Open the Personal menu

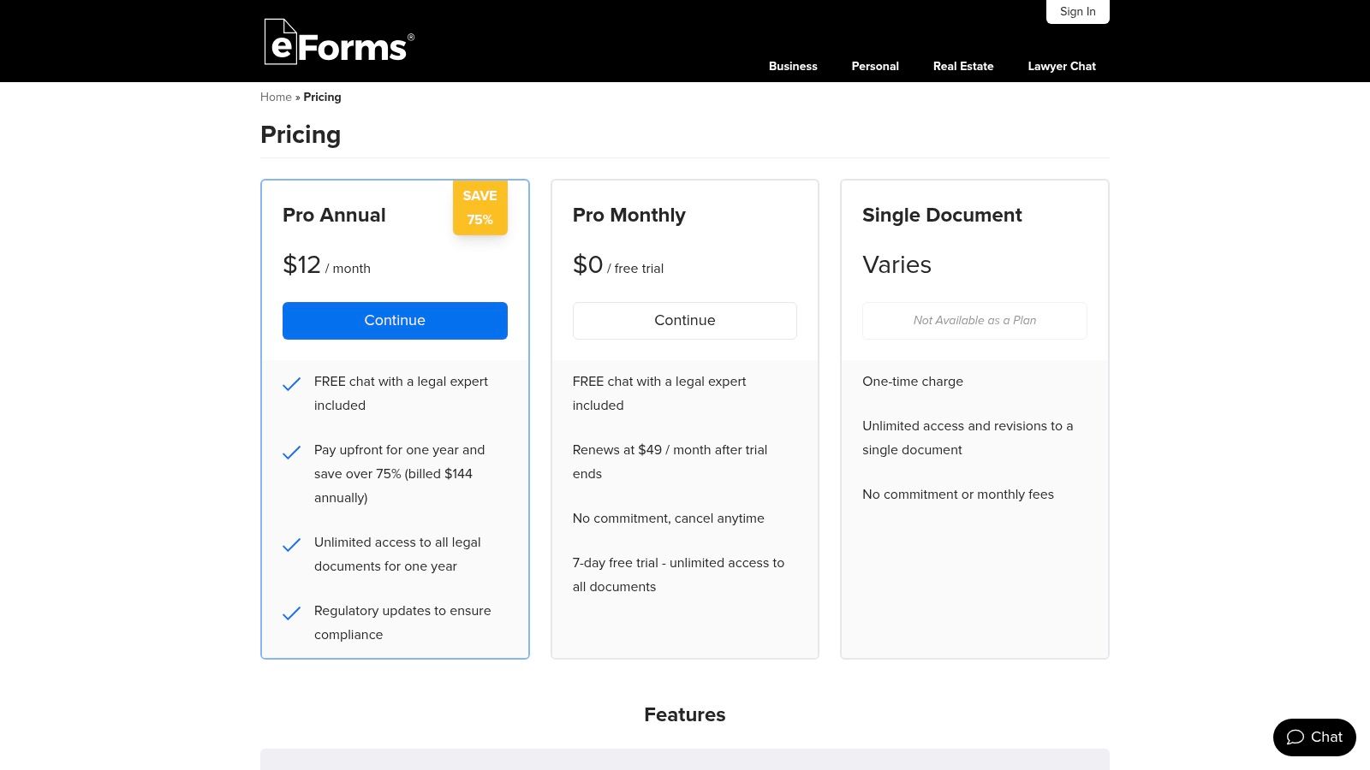click(875, 66)
